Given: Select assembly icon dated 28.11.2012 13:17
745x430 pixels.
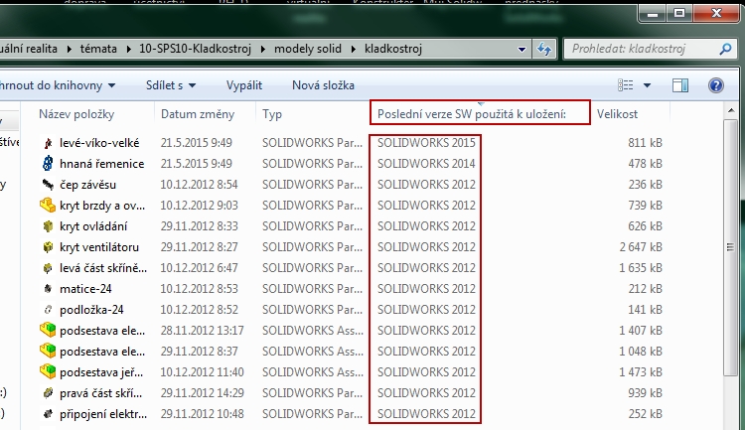Looking at the screenshot, I should [x=48, y=330].
